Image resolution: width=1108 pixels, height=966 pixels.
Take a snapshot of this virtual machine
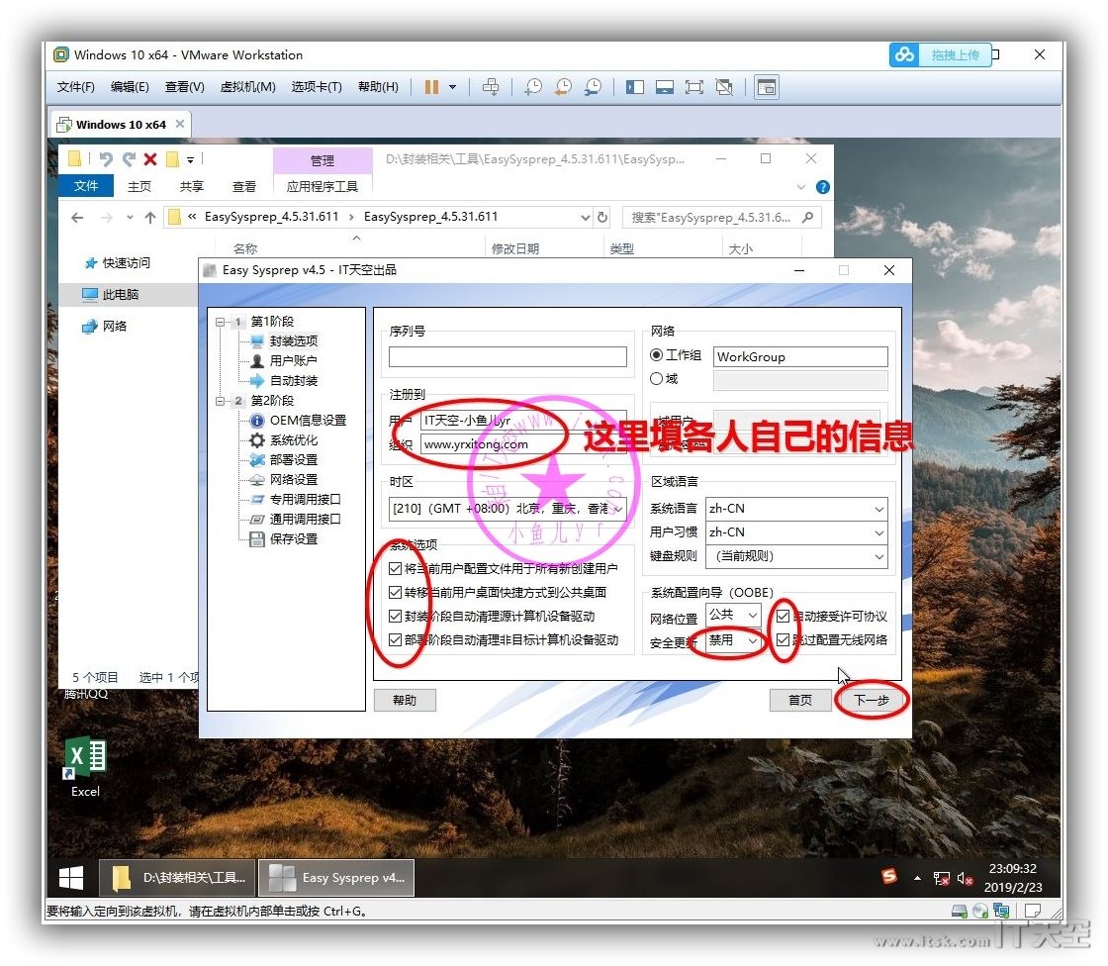pos(533,87)
